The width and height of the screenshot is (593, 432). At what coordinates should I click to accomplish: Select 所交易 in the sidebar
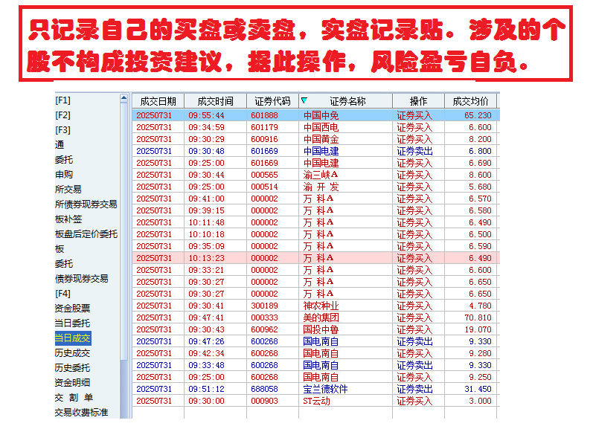coord(68,190)
